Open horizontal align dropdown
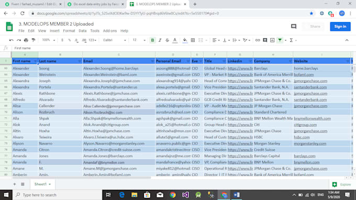 click(x=216, y=40)
